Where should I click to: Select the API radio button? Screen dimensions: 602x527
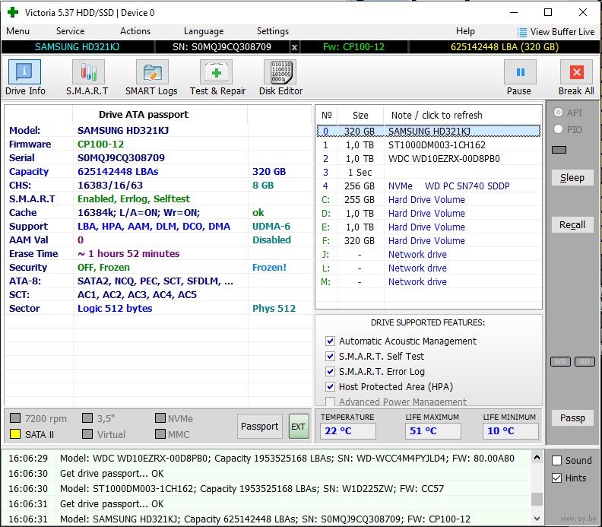coord(559,113)
